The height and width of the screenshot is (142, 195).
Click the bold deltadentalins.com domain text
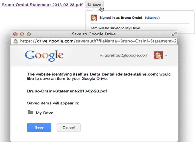pos(137,74)
